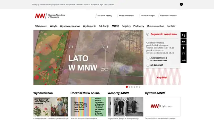
Task: Click arrow icon beside Jak dojechać?
Action: pos(148,65)
